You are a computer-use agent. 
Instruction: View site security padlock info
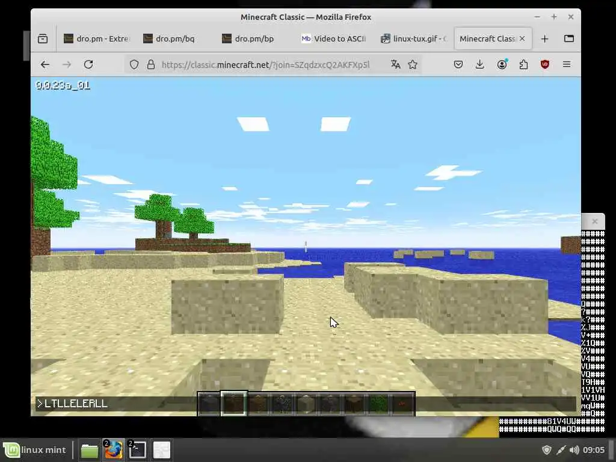151,64
